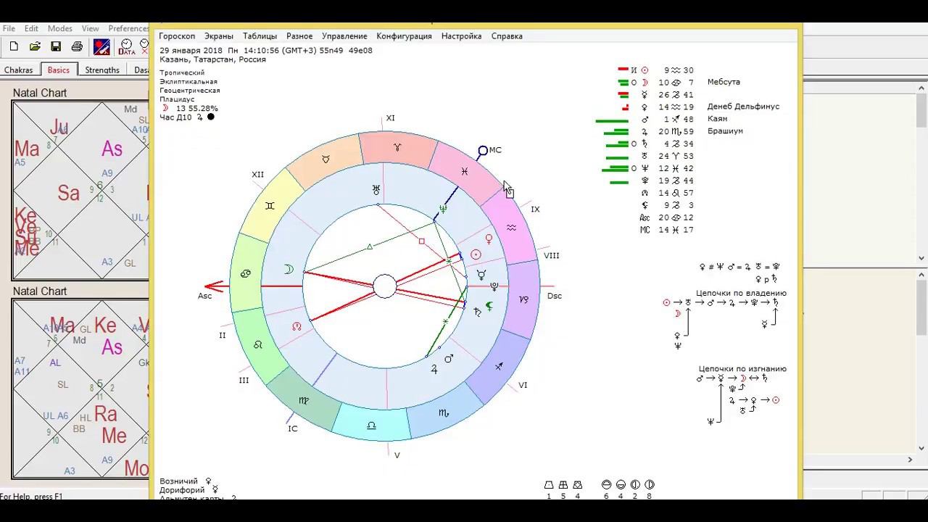Screen dimensions: 928x522
Task: Click the star name Каям
Action: [717, 119]
